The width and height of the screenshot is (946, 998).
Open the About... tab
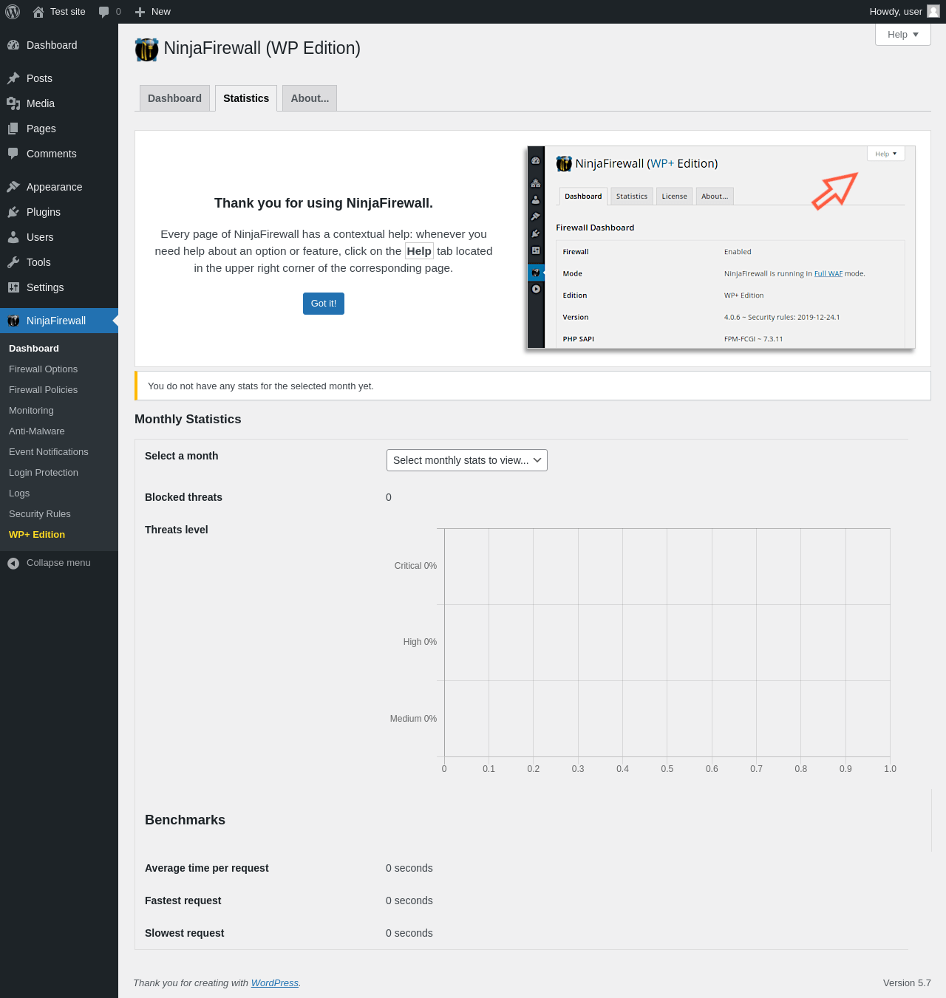pyautogui.click(x=310, y=98)
